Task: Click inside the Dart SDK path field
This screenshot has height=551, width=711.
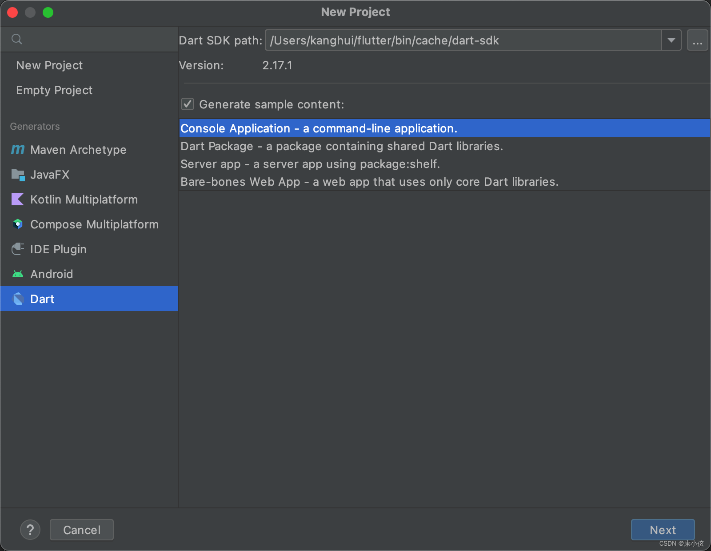Action: [x=444, y=40]
